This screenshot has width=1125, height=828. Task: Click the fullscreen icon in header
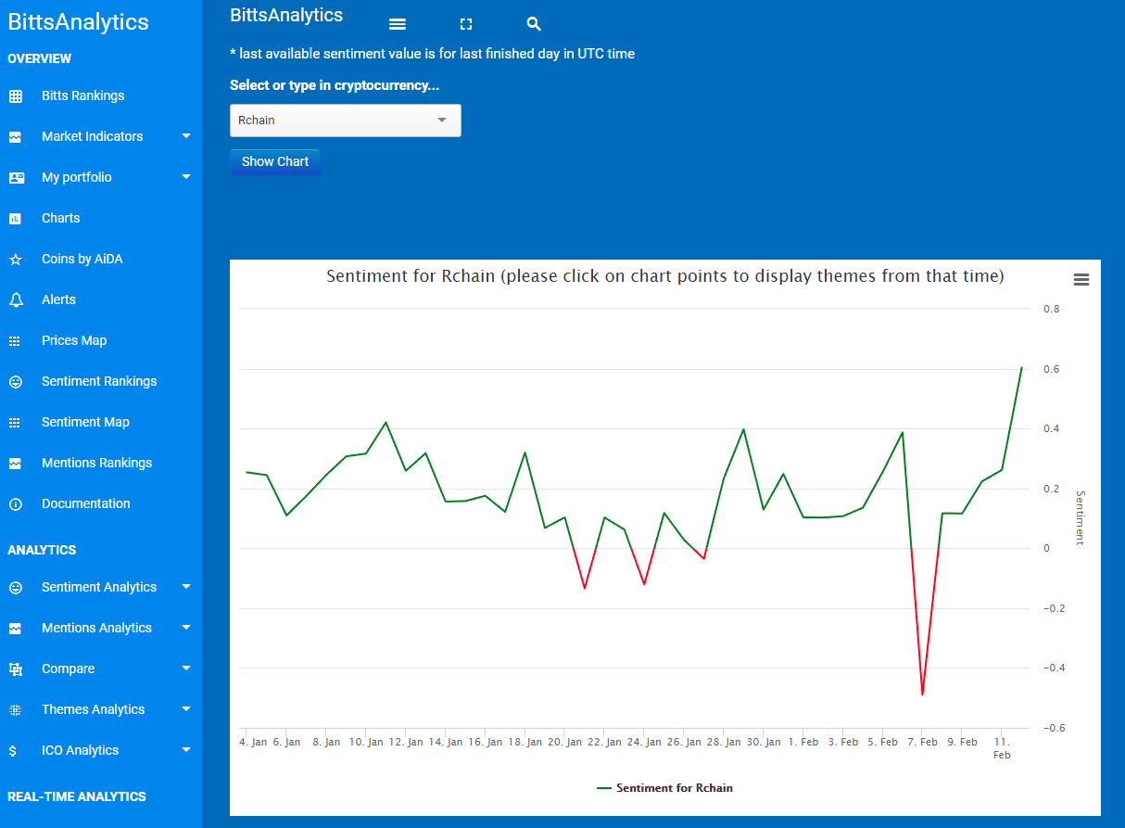[x=466, y=24]
